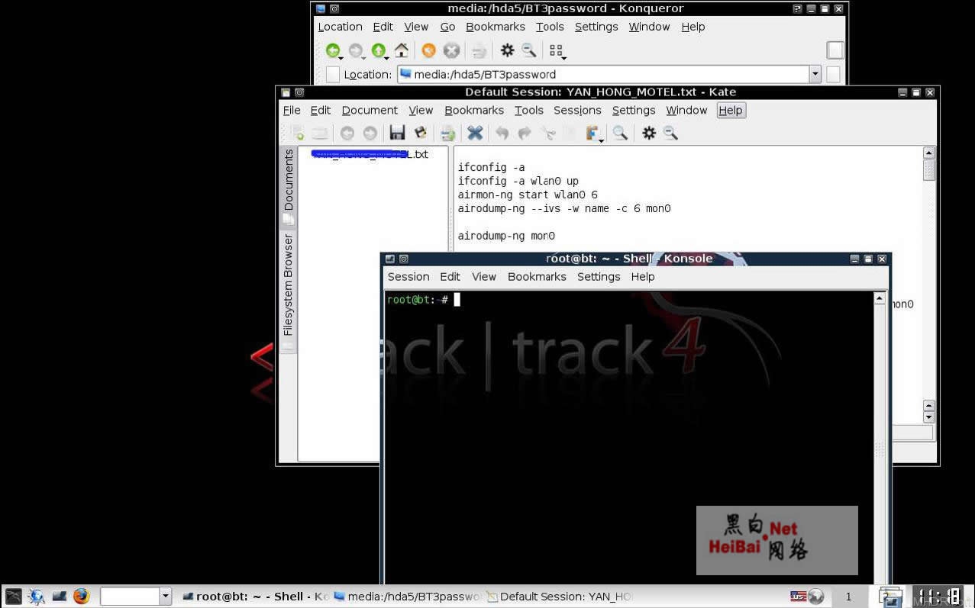
Task: Open Konsole's Help menu
Action: coord(643,277)
